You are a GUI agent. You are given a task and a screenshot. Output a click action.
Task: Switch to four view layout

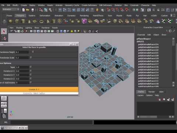[x=4, y=105]
